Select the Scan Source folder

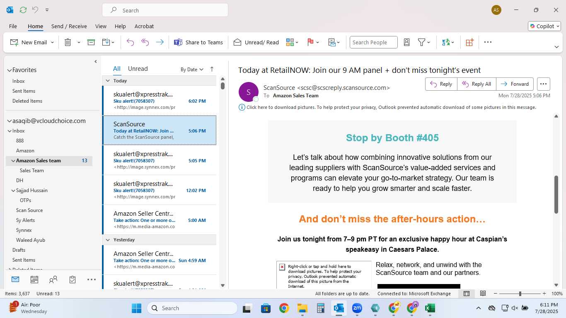point(29,210)
